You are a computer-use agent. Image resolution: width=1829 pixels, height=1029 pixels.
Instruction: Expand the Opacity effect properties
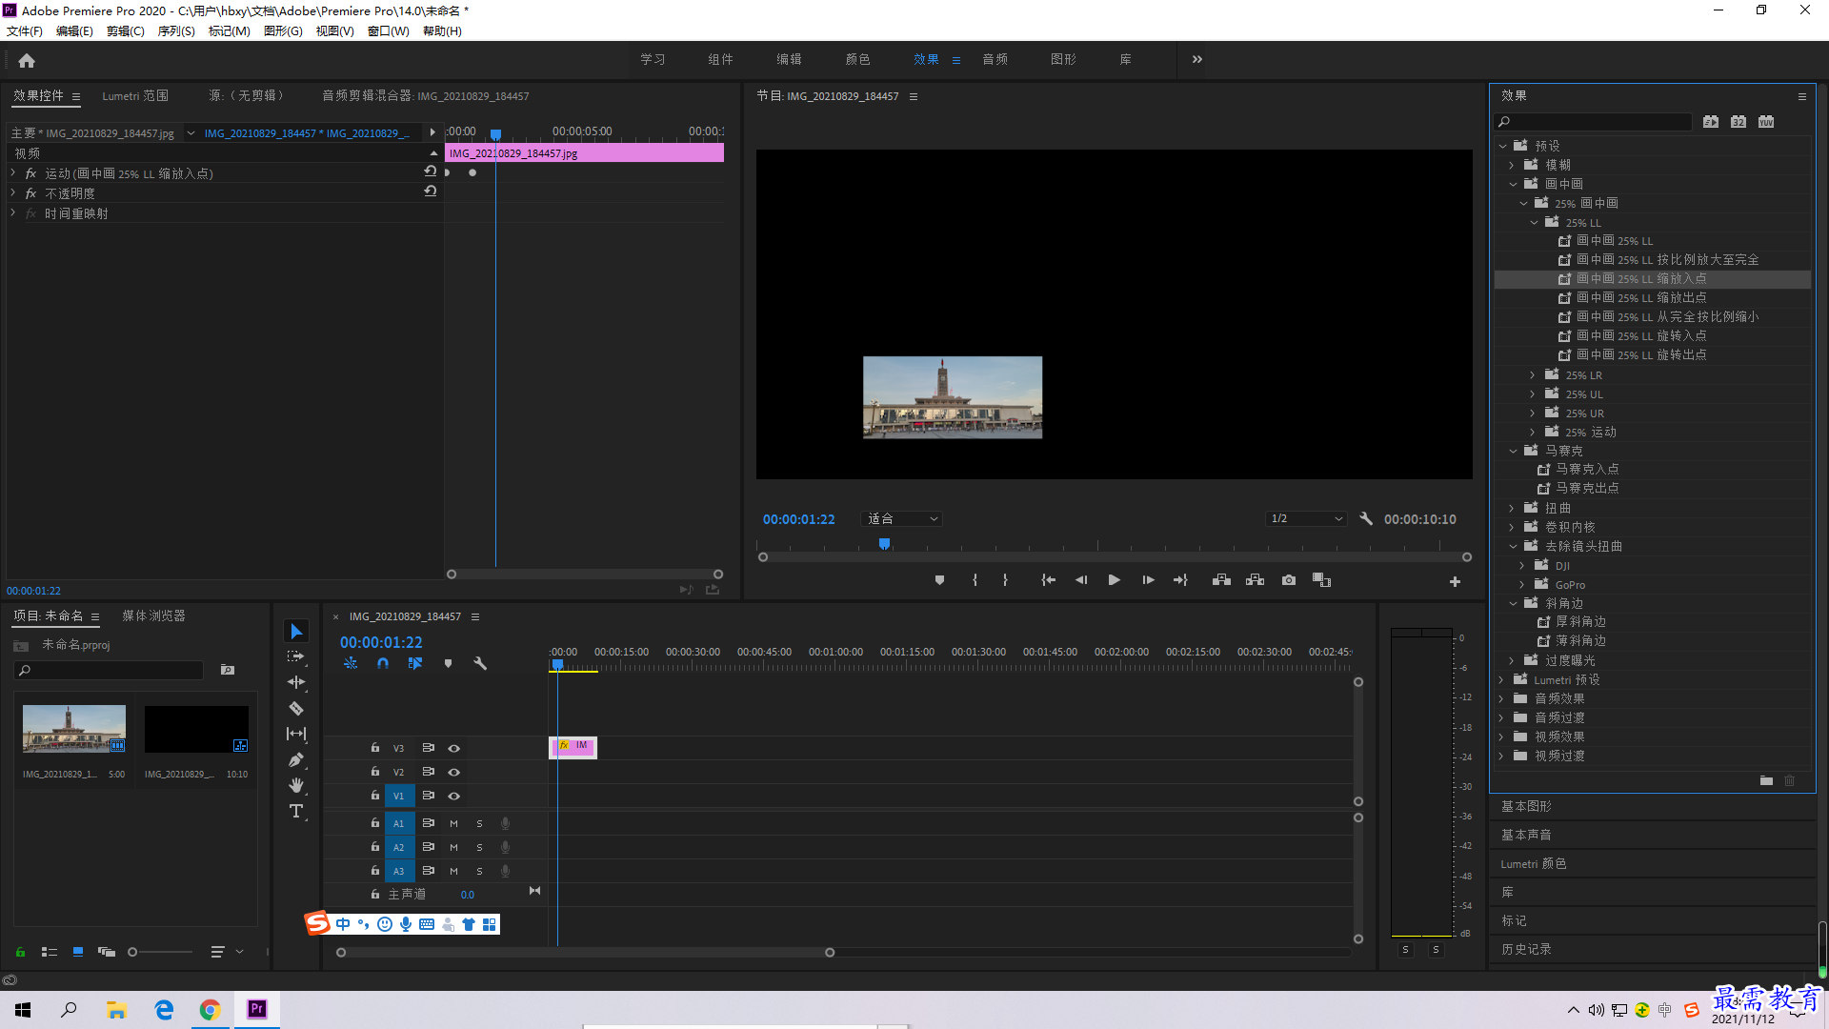pos(13,193)
